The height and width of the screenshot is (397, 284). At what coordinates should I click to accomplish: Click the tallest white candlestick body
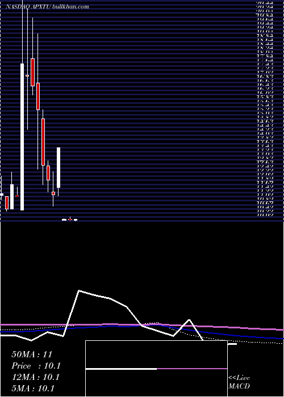click(22, 137)
